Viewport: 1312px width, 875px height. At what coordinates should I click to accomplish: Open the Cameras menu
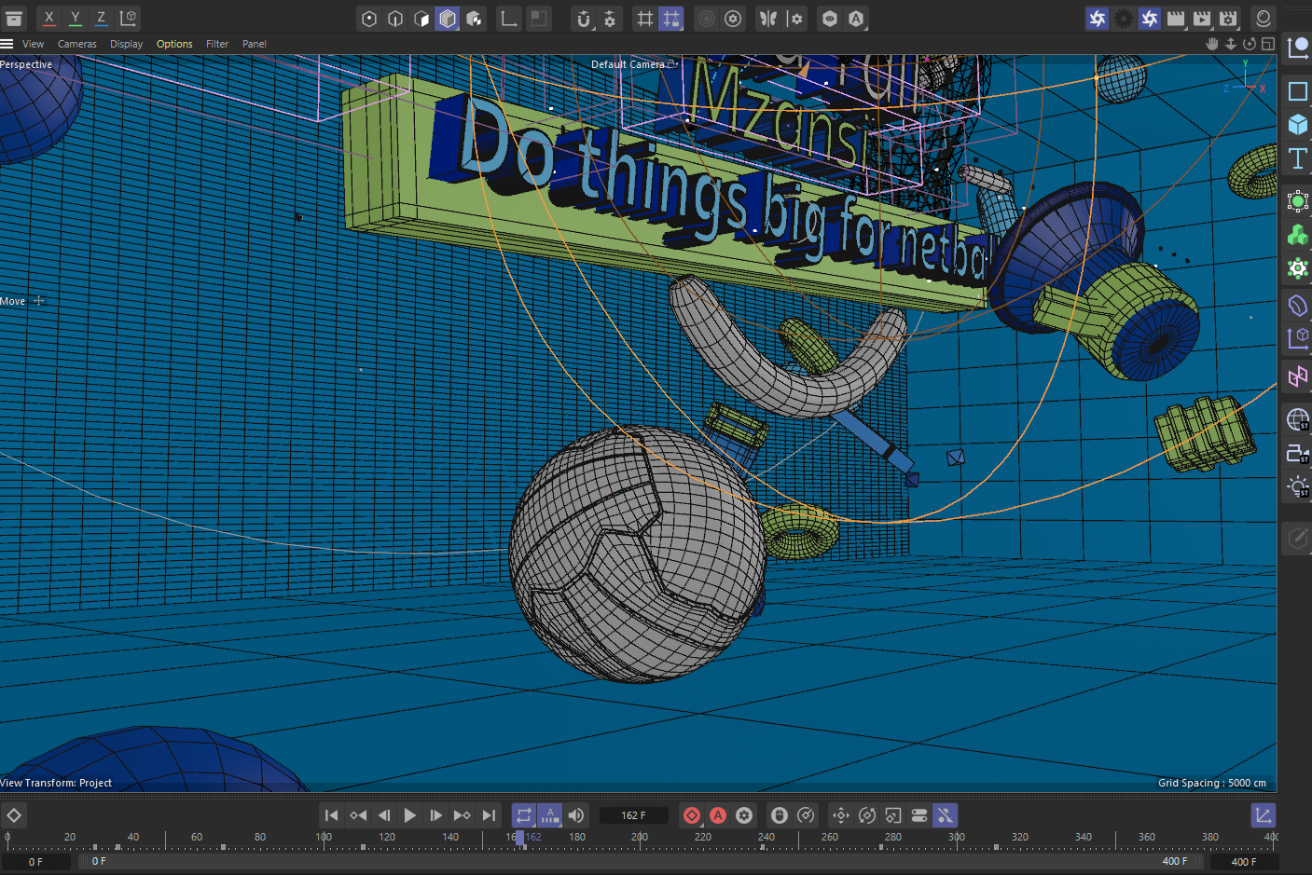click(76, 44)
